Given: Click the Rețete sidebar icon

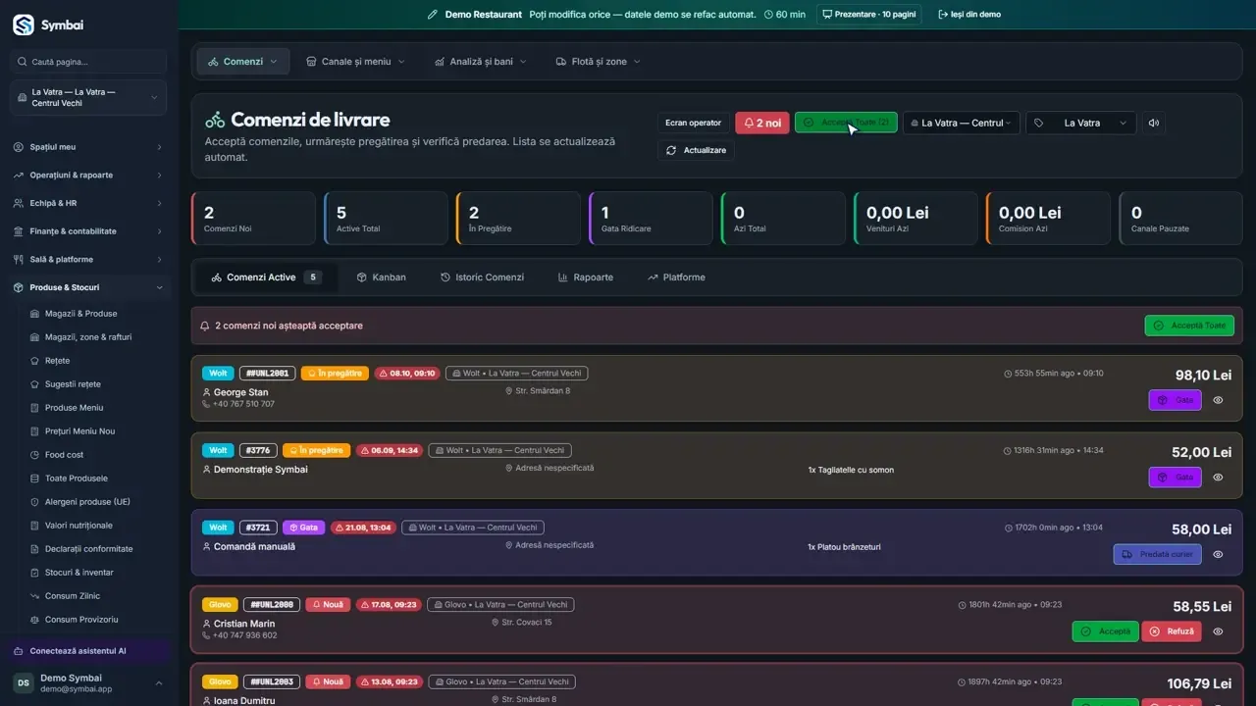Looking at the screenshot, I should pyautogui.click(x=35, y=361).
